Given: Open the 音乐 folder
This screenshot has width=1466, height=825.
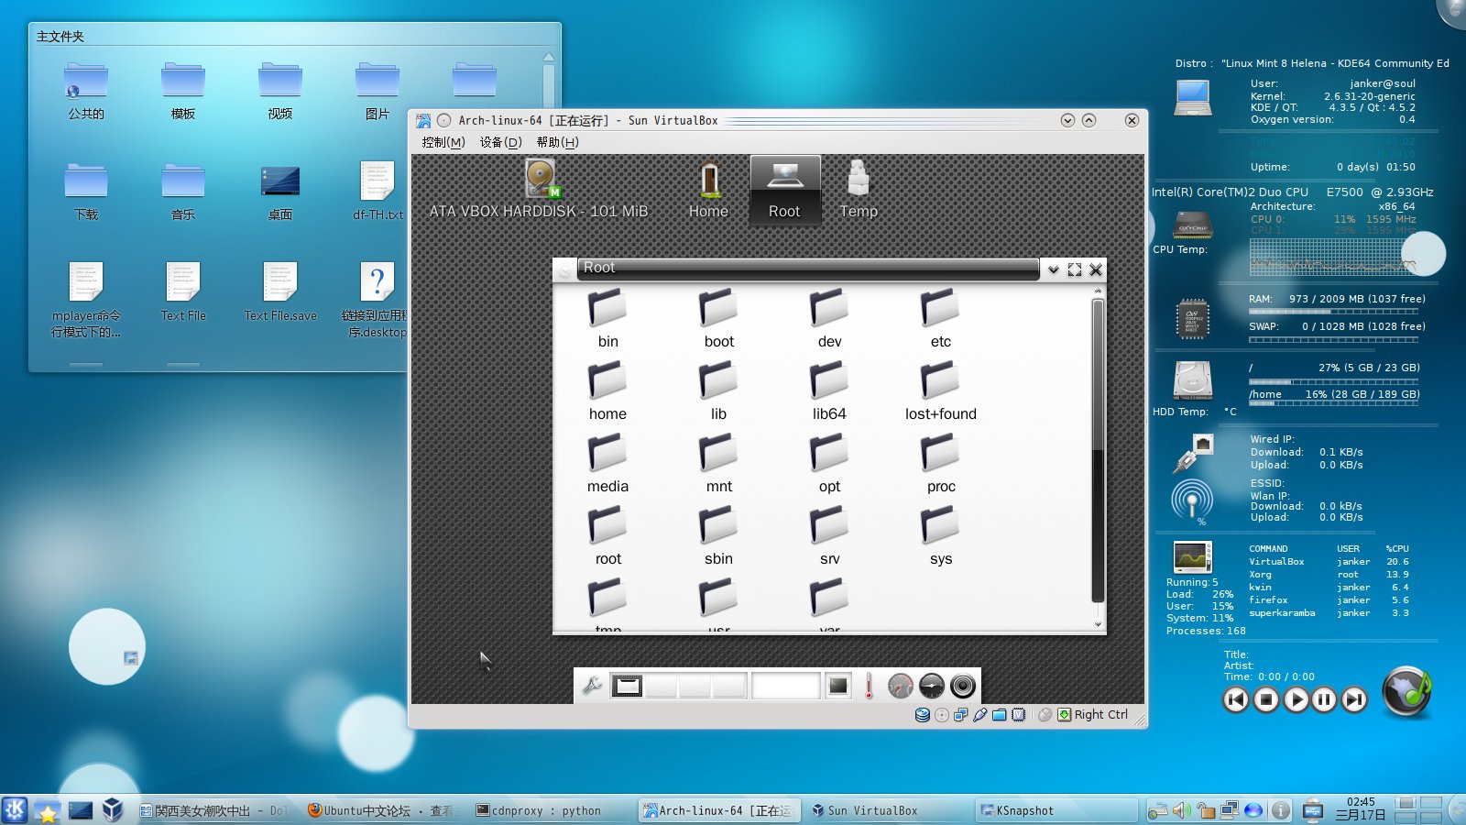Looking at the screenshot, I should [x=183, y=192].
